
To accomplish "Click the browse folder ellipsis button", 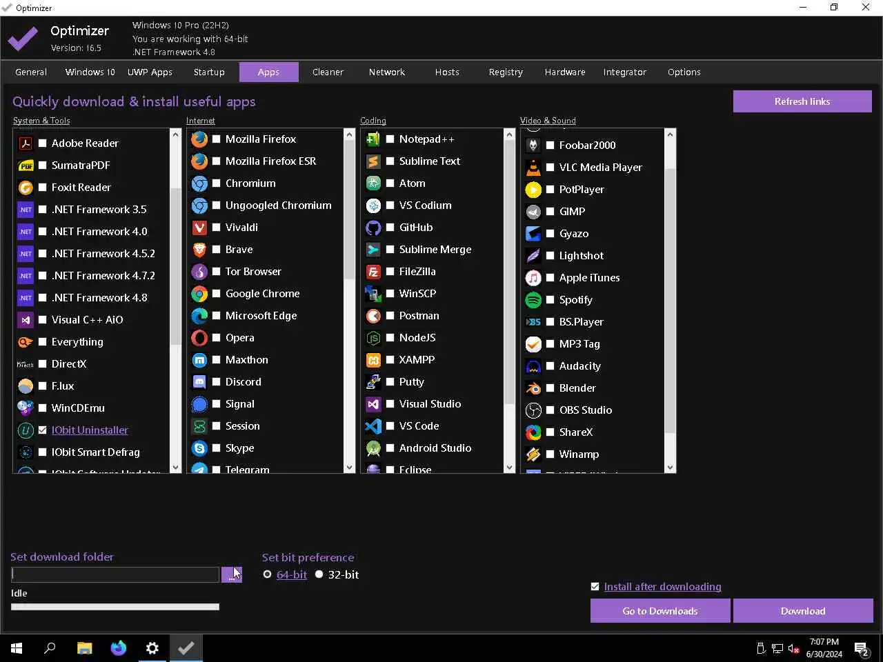I will 232,574.
